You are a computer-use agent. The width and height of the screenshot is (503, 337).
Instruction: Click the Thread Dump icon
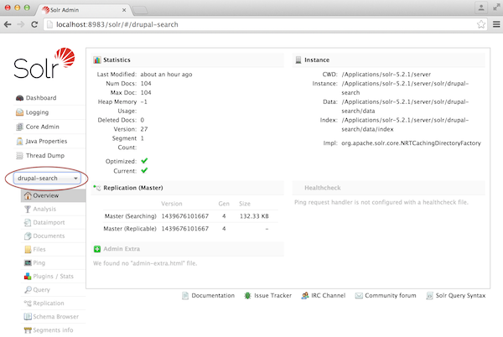point(19,156)
